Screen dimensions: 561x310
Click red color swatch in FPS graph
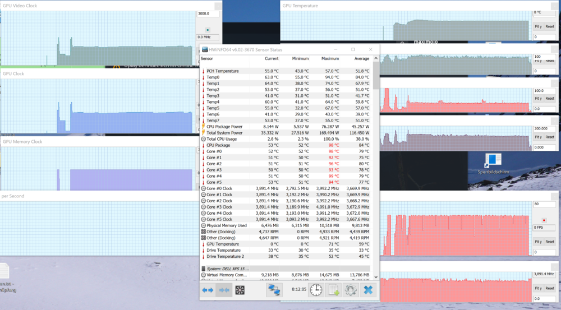[x=544, y=220]
